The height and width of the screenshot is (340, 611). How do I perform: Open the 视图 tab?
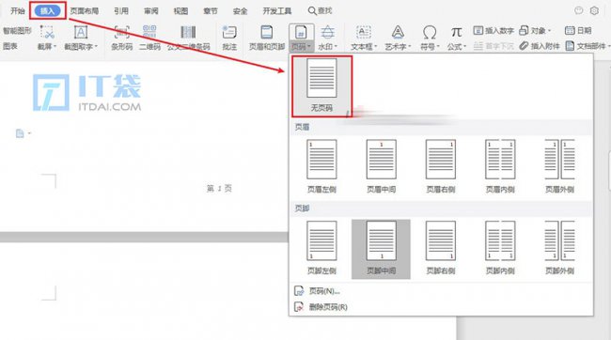pos(180,11)
